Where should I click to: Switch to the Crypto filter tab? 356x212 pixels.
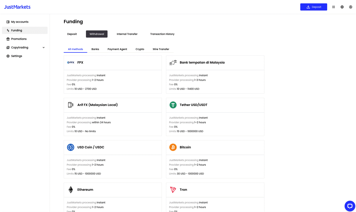pos(140,49)
